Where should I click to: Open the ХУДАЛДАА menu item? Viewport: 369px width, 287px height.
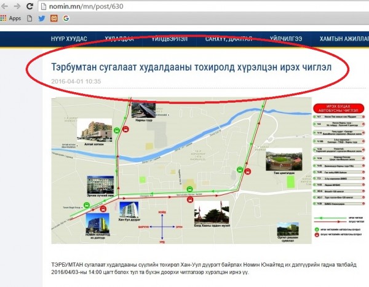[x=119, y=39]
